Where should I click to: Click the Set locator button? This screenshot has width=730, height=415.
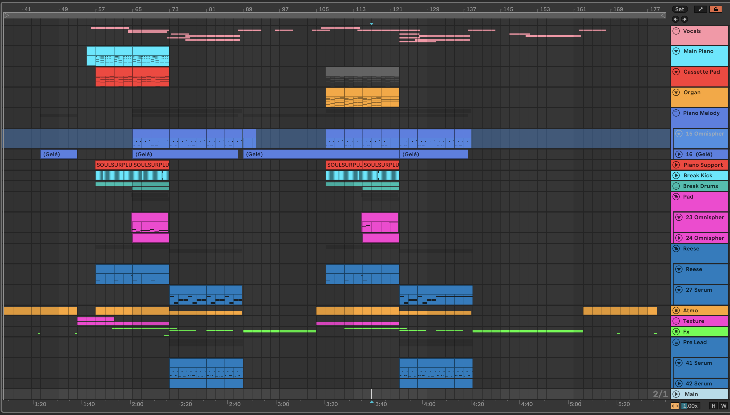[679, 9]
